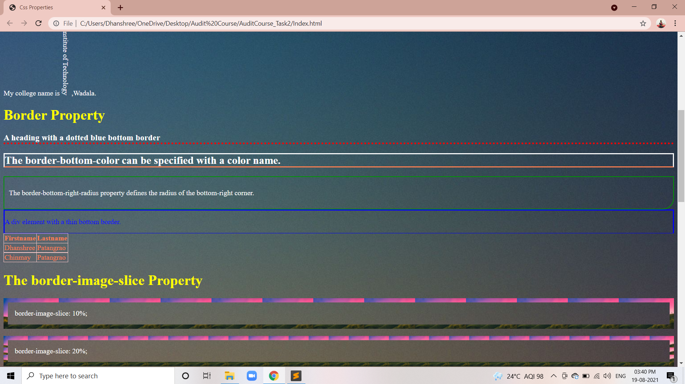Open Sublime Text from the taskbar

tap(296, 376)
